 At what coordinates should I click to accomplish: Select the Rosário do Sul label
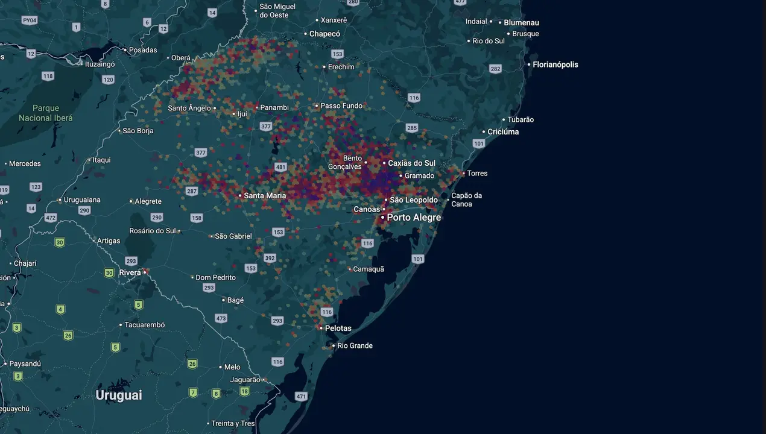[153, 231]
